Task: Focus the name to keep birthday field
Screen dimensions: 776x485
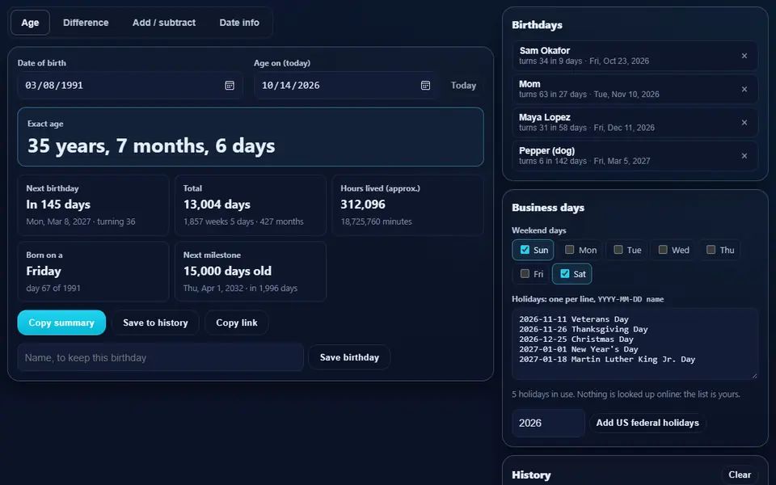Action: [x=160, y=357]
